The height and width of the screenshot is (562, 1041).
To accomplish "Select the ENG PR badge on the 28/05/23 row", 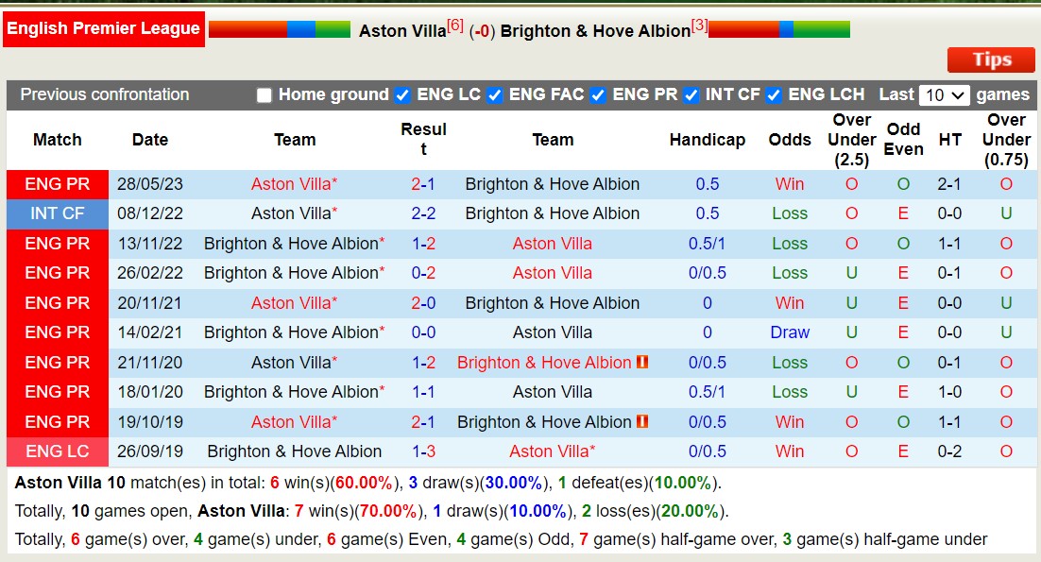I will (x=57, y=184).
